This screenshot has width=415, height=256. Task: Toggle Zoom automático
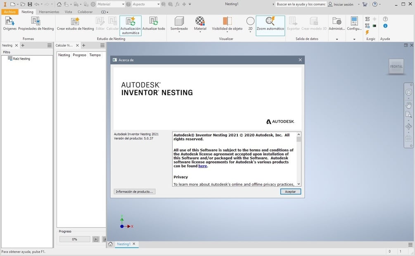coord(270,26)
